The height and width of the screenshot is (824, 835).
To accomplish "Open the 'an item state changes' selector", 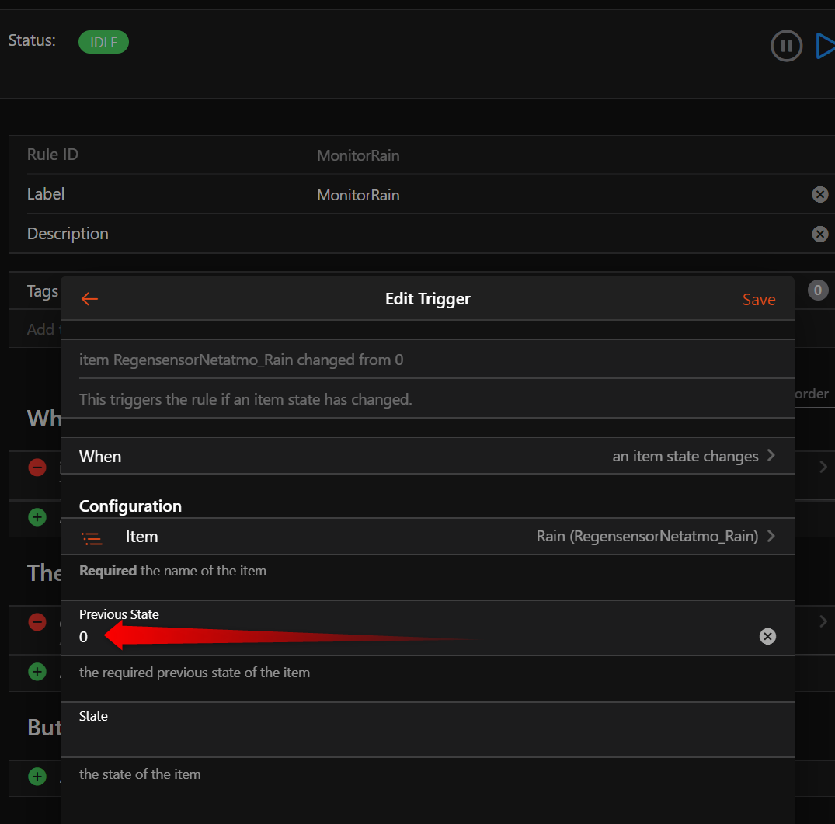I will [693, 456].
